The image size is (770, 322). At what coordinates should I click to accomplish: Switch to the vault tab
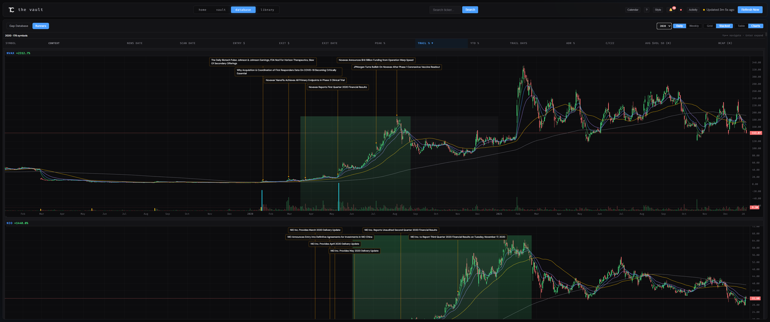pos(221,10)
